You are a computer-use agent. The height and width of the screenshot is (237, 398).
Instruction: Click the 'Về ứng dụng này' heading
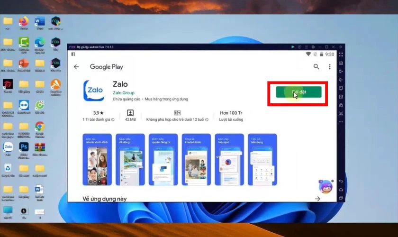[104, 199]
